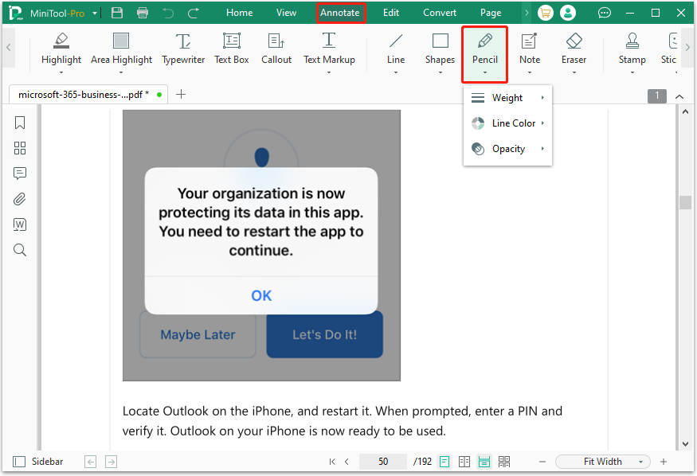Switch to the Annotate tab
Viewport: 697px width, 476px height.
tap(340, 13)
